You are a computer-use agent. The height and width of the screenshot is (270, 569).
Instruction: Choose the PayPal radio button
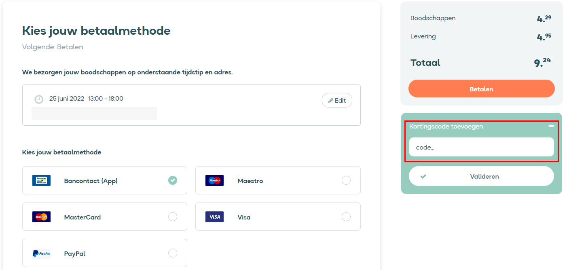pos(173,253)
